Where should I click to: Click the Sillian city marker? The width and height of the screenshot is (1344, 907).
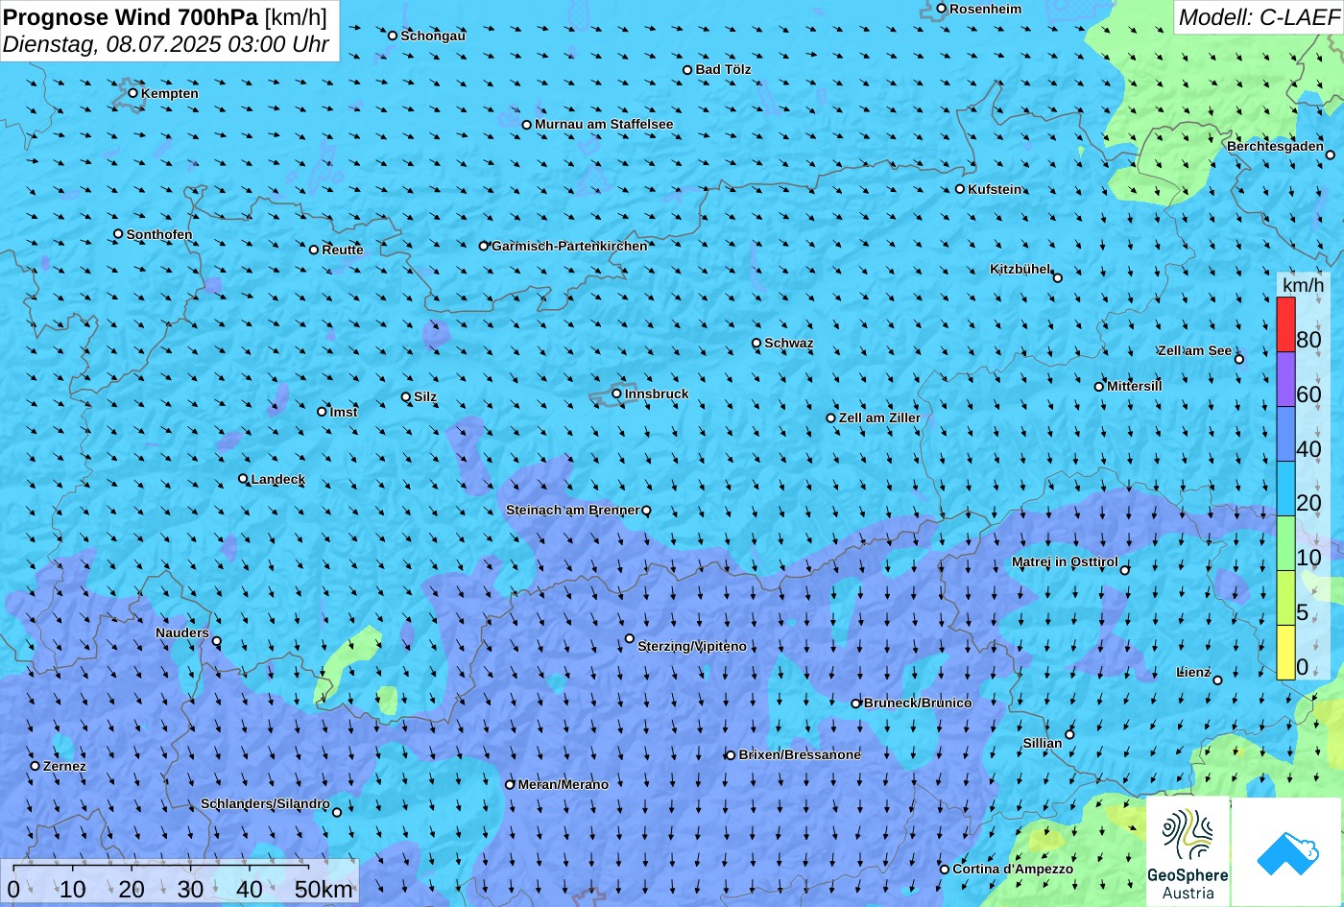1069,735
